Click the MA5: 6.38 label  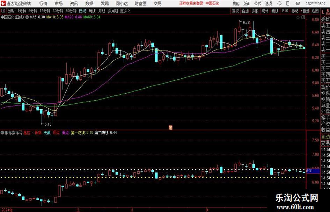(x=37, y=17)
